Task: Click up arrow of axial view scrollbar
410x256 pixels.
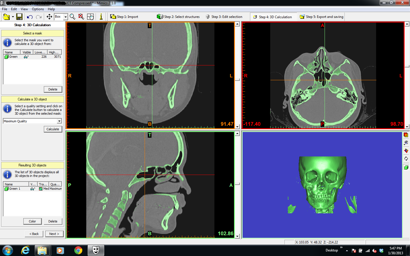Action: click(407, 24)
